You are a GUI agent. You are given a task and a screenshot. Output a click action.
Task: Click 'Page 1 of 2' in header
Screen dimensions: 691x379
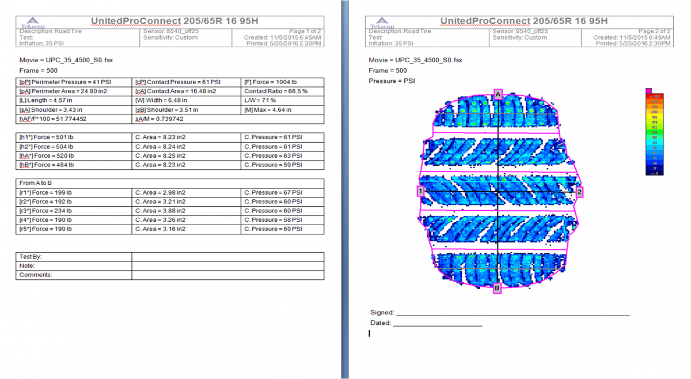[x=304, y=31]
